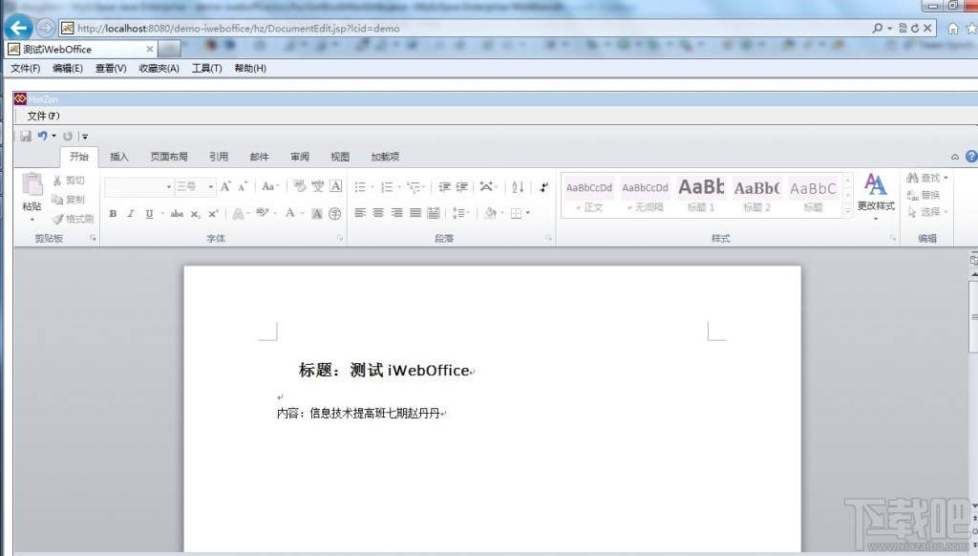Click the browser Refresh icon in address bar
Viewport: 978px width, 556px height.
(915, 28)
